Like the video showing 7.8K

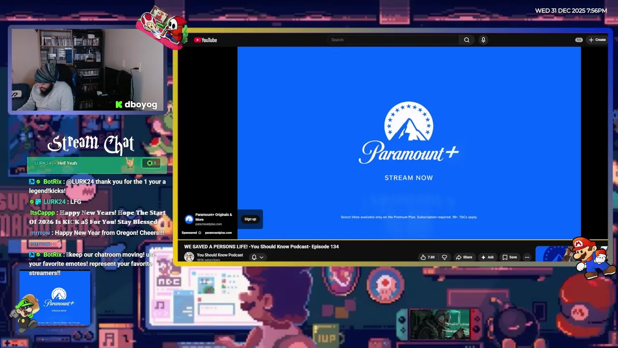coord(427,257)
